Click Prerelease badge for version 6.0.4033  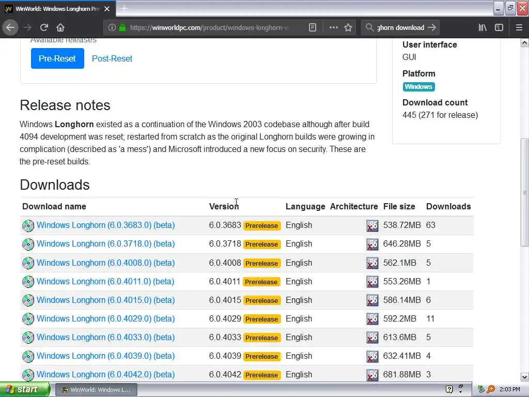click(262, 337)
